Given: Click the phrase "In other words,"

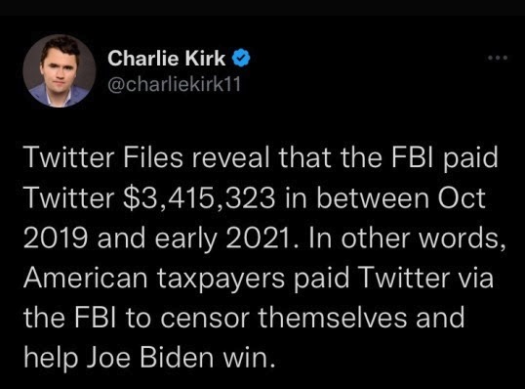Looking at the screenshot, I should tap(407, 239).
